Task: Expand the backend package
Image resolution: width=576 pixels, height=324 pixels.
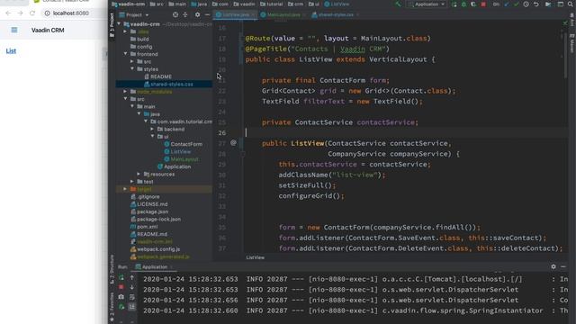Action: tap(152, 129)
